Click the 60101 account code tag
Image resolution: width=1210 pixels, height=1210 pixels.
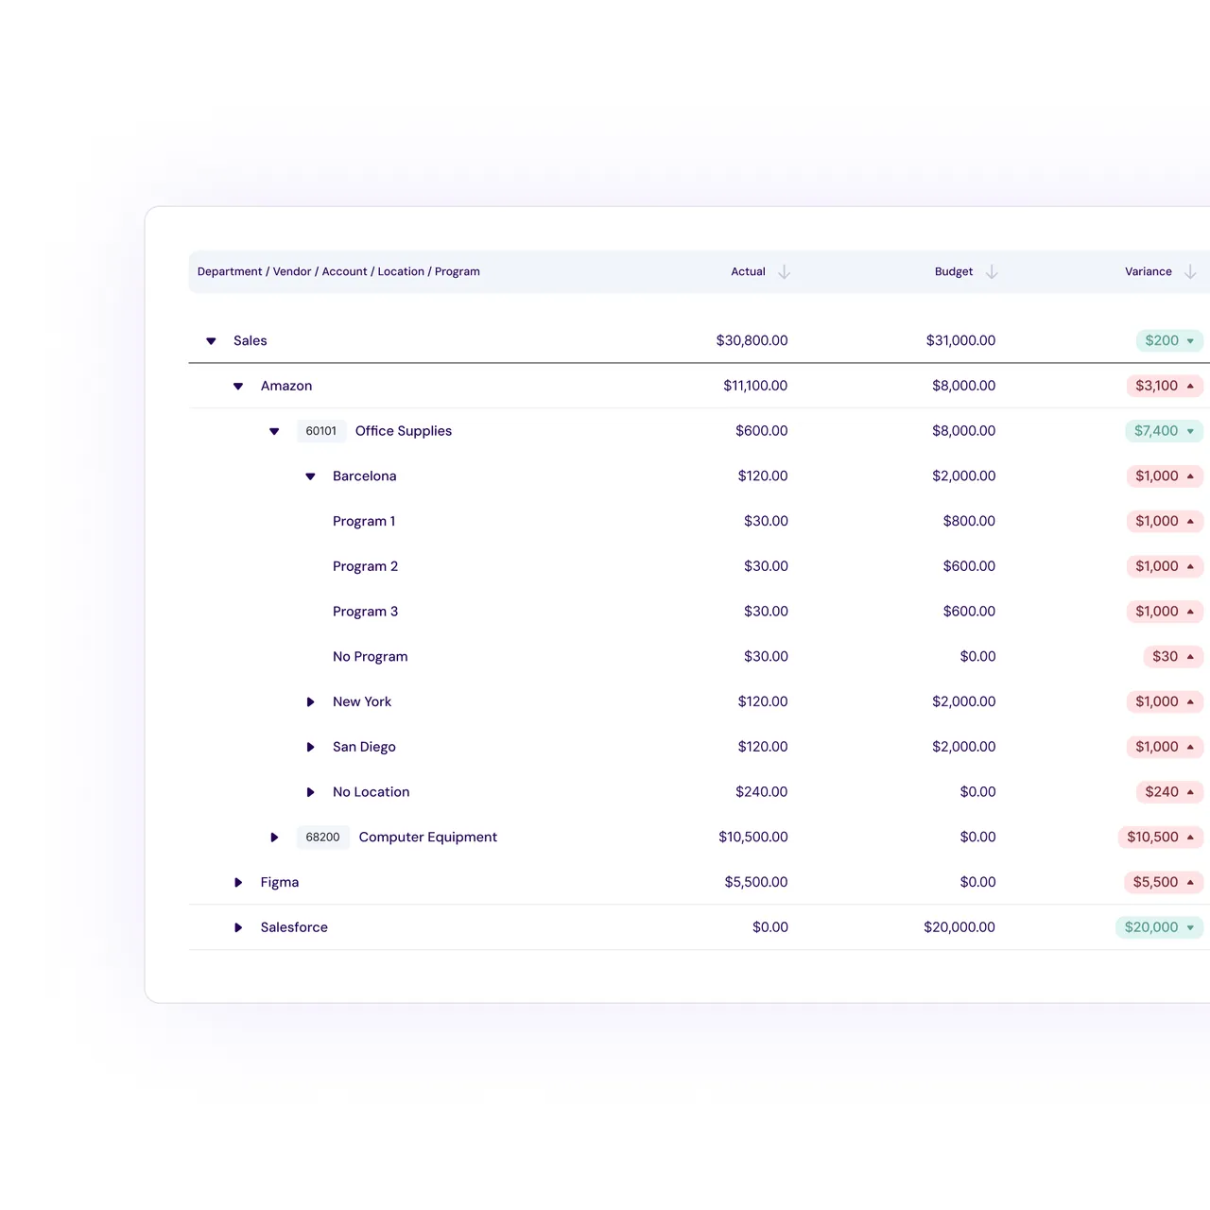[x=321, y=431]
